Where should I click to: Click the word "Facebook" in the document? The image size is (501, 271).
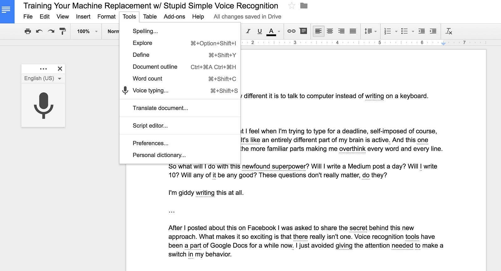point(262,228)
